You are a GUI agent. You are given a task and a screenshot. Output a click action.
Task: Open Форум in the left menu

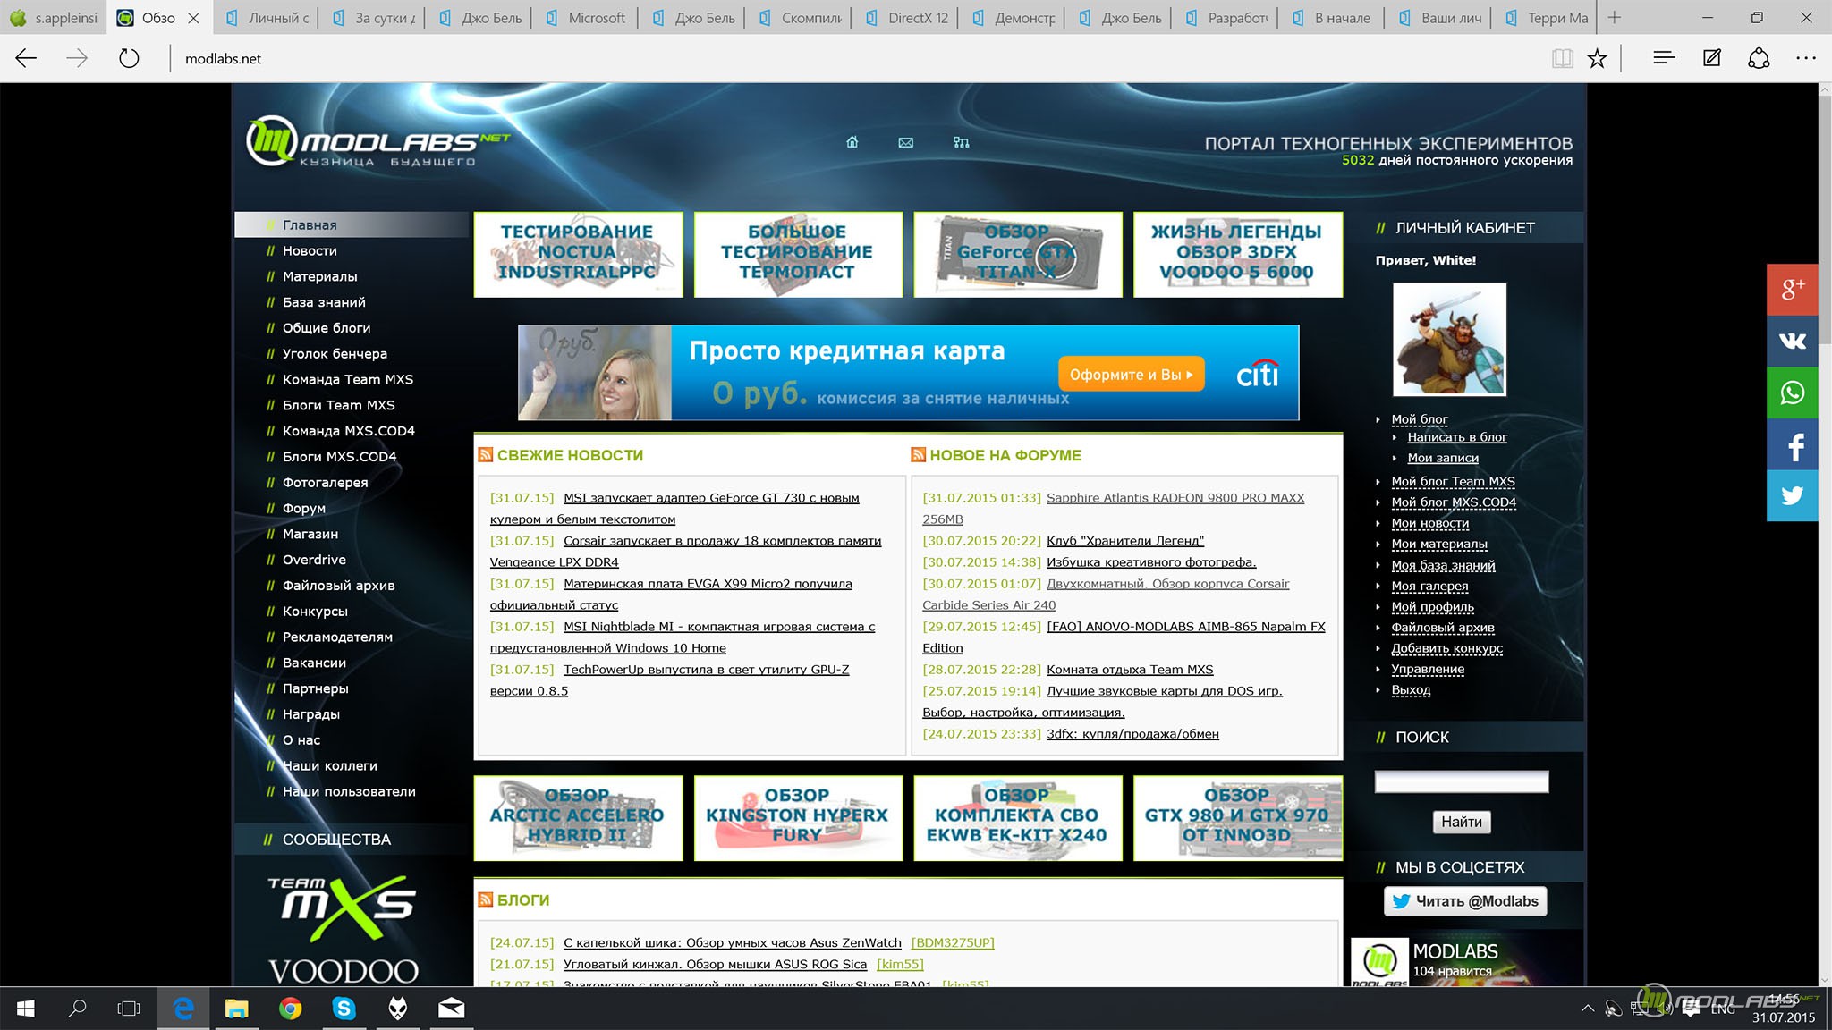click(x=304, y=508)
